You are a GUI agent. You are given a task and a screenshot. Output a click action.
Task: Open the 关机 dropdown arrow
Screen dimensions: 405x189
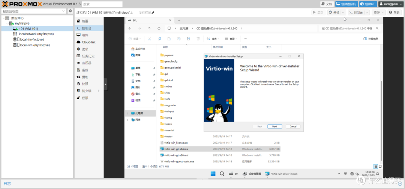pyautogui.click(x=343, y=12)
